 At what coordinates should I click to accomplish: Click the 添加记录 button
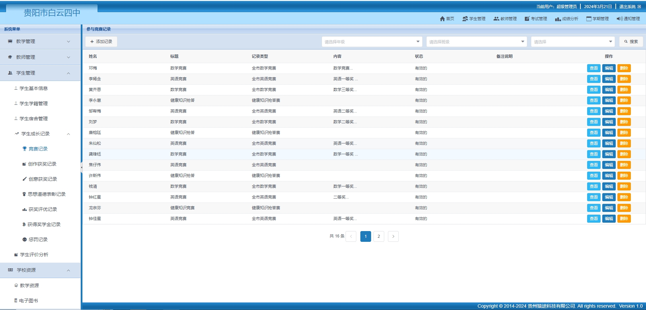coord(101,42)
